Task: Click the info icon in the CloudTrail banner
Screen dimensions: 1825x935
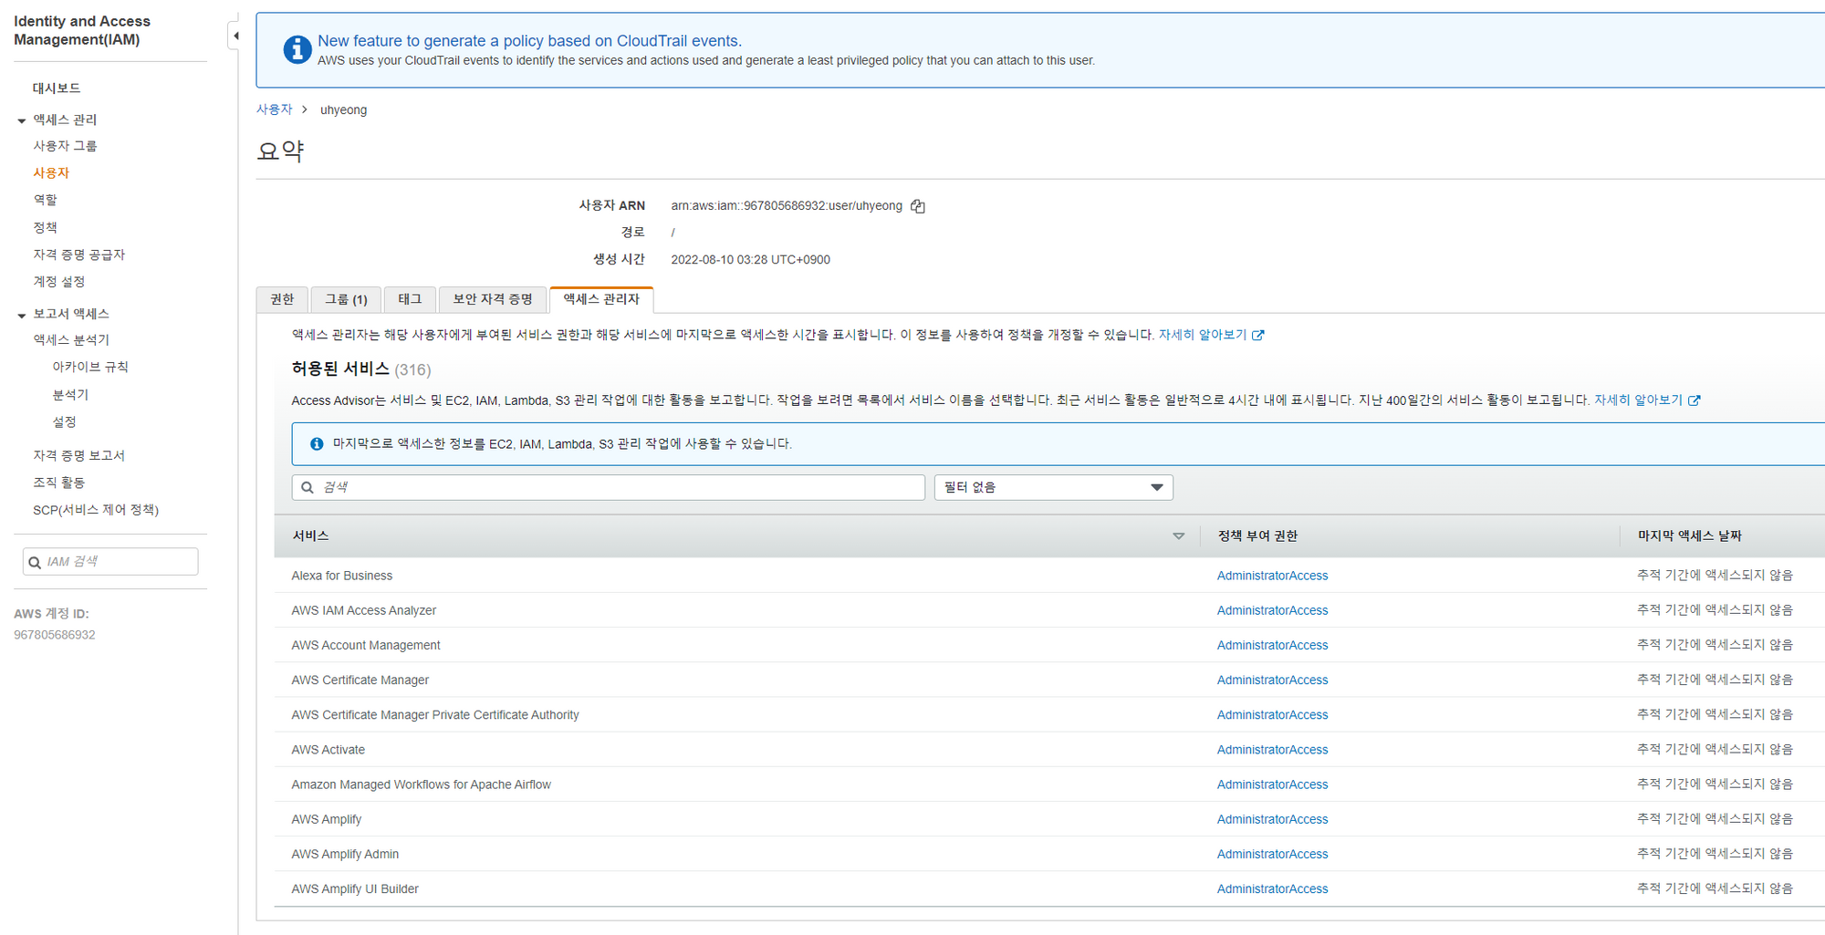Action: click(x=297, y=49)
